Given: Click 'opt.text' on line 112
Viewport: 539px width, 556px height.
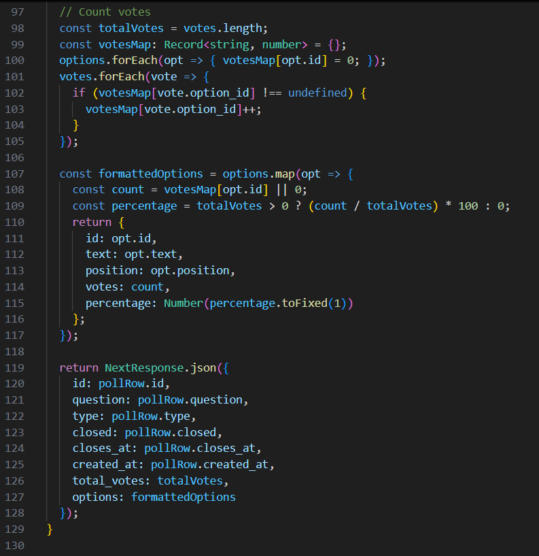Looking at the screenshot, I should pyautogui.click(x=150, y=255).
